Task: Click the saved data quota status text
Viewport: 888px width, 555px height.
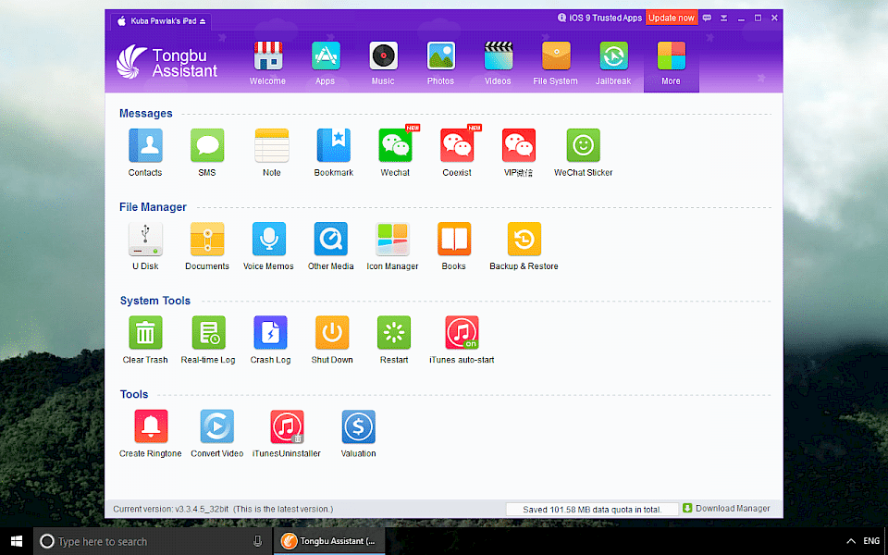Action: tap(592, 509)
